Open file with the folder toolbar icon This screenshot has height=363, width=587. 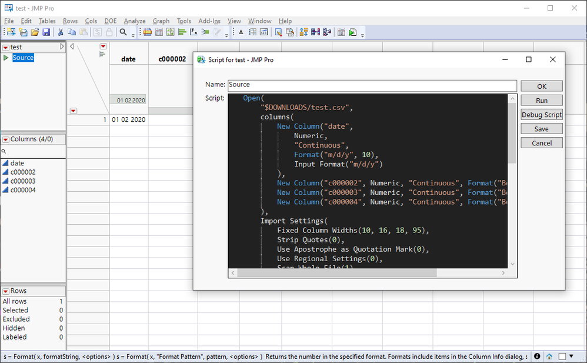[35, 32]
